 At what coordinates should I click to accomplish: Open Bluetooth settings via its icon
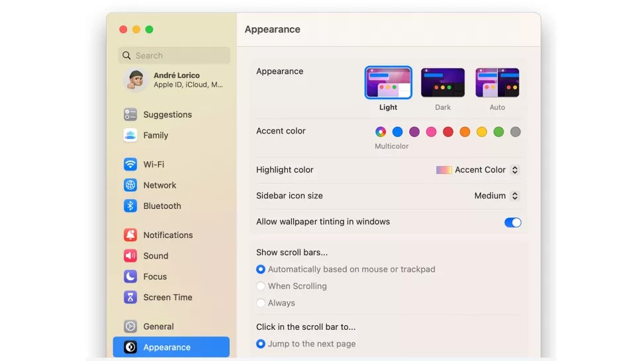pyautogui.click(x=130, y=206)
